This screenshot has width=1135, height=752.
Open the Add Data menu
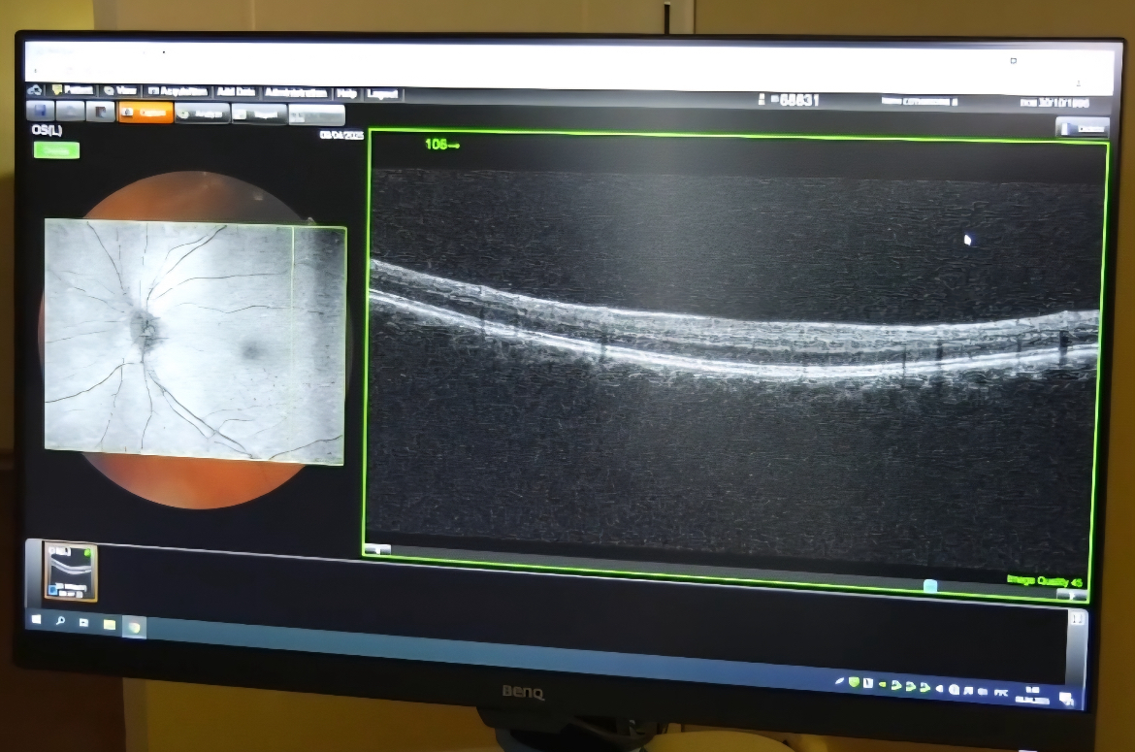(236, 92)
